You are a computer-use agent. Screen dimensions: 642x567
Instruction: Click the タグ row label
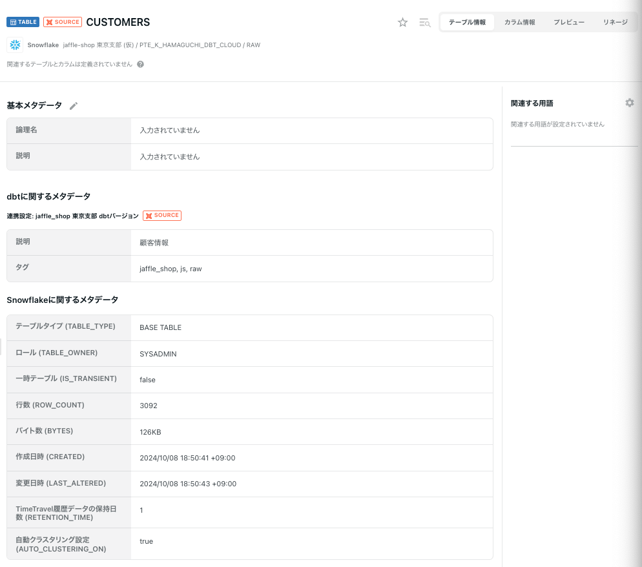pos(22,267)
